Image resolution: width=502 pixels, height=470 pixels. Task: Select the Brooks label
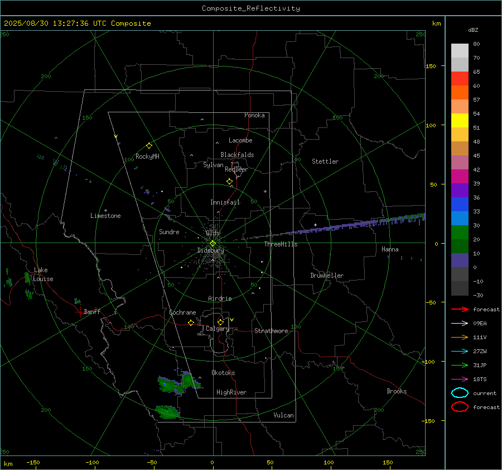[397, 391]
